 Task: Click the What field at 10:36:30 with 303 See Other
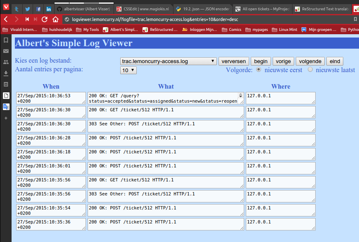166,126
